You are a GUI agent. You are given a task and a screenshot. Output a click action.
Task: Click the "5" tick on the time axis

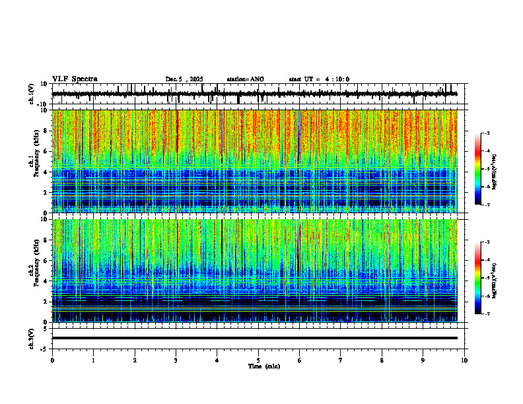(258, 360)
